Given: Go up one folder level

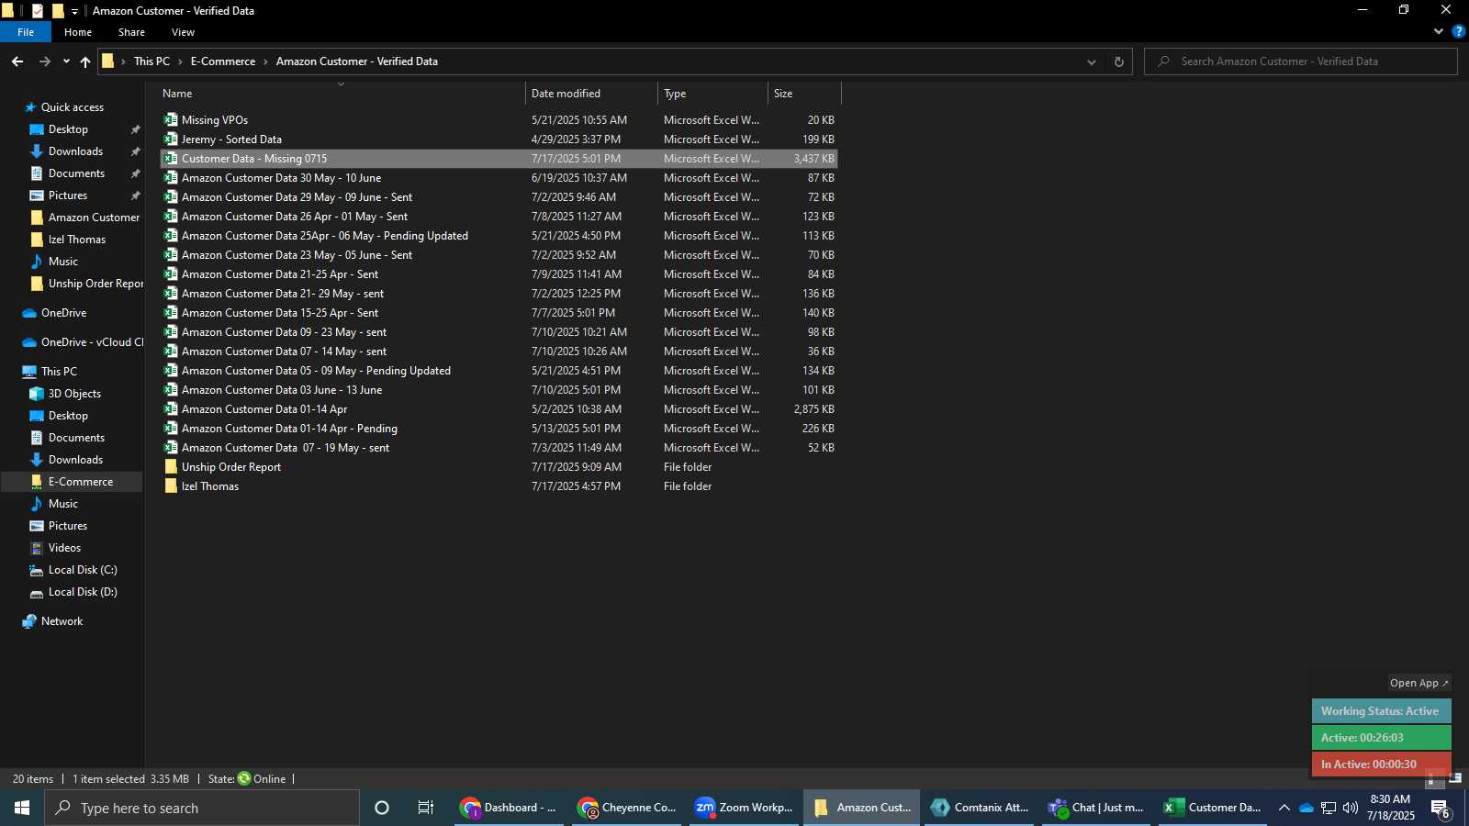Looking at the screenshot, I should [x=85, y=61].
